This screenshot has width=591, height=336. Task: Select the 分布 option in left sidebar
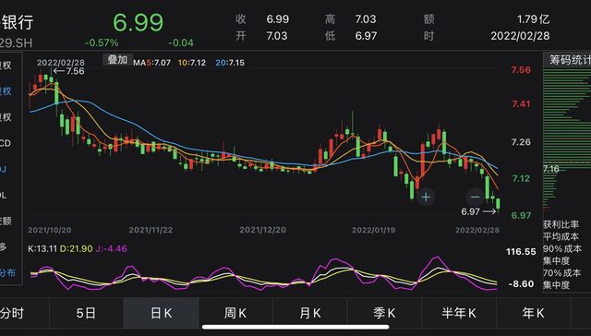coord(7,272)
